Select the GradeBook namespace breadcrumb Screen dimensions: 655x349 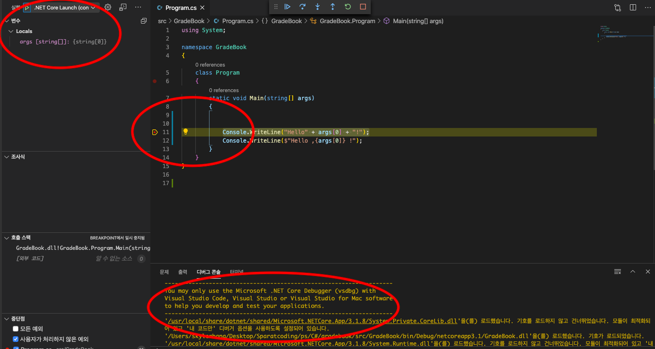(x=281, y=21)
